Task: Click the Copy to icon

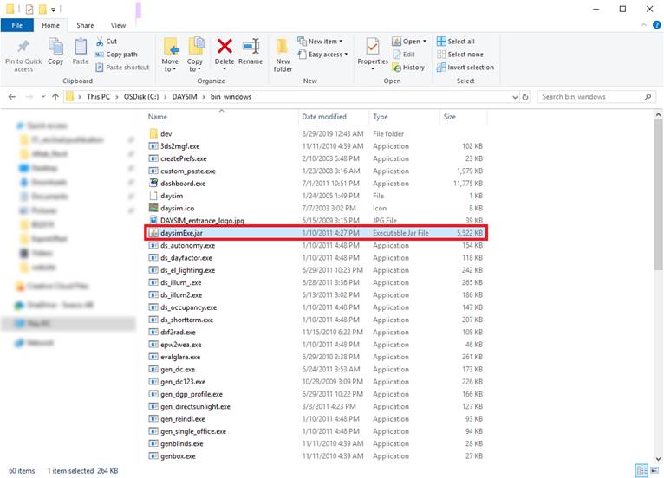Action: click(x=195, y=46)
